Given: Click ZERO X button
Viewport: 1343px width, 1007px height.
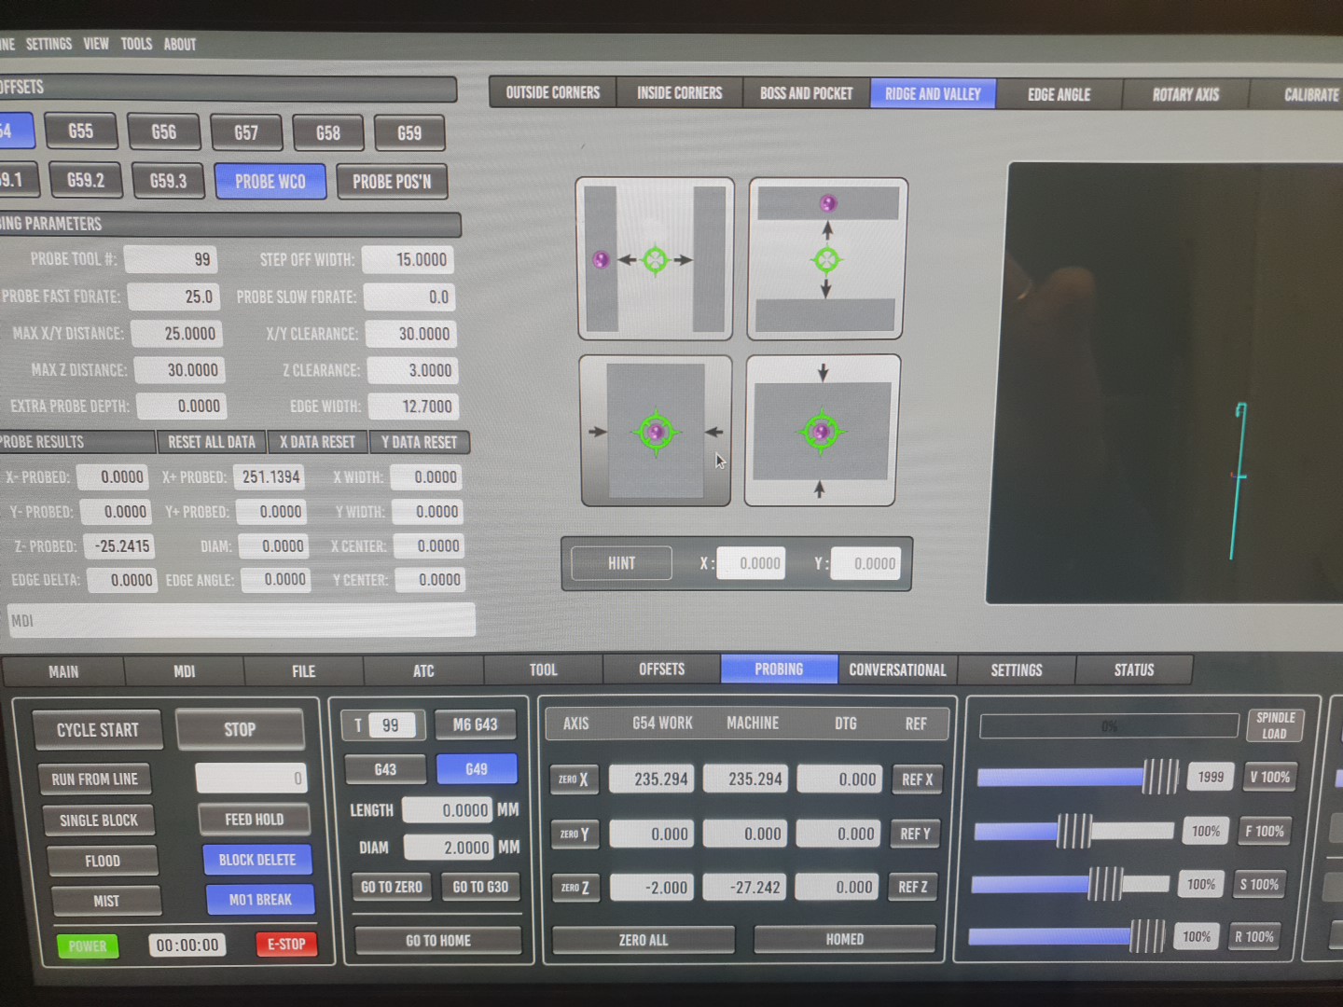Looking at the screenshot, I should tap(575, 779).
